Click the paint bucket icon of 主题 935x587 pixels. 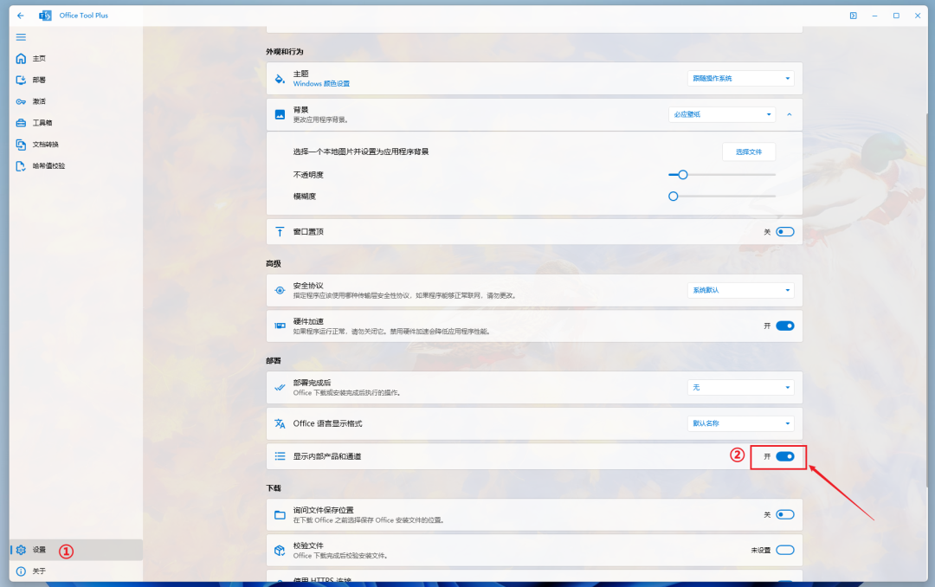click(x=280, y=79)
